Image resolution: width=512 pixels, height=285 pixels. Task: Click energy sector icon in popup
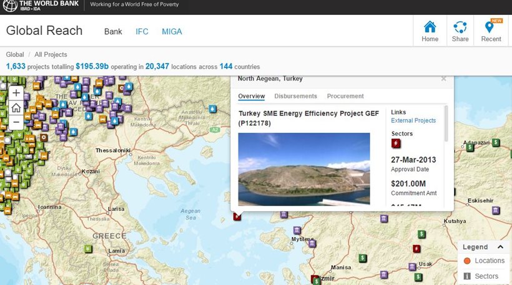point(396,144)
